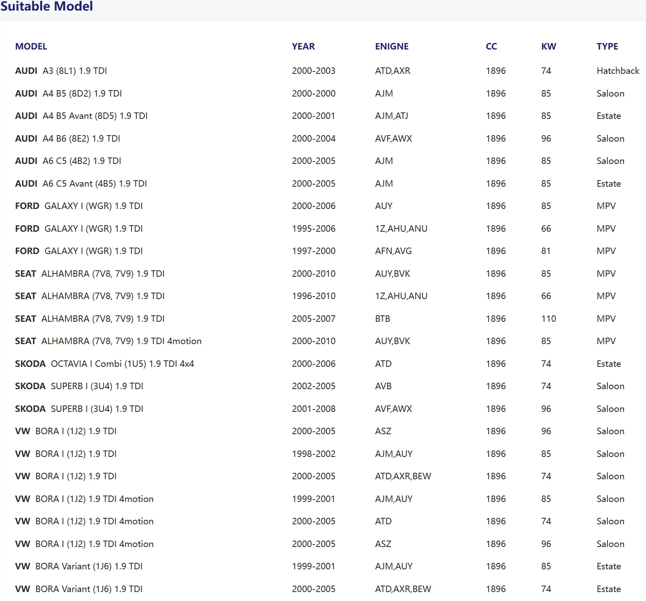This screenshot has height=601, width=646.
Task: Select AUDI A4 B5 Avant (8D5) model cell
Action: [x=82, y=116]
